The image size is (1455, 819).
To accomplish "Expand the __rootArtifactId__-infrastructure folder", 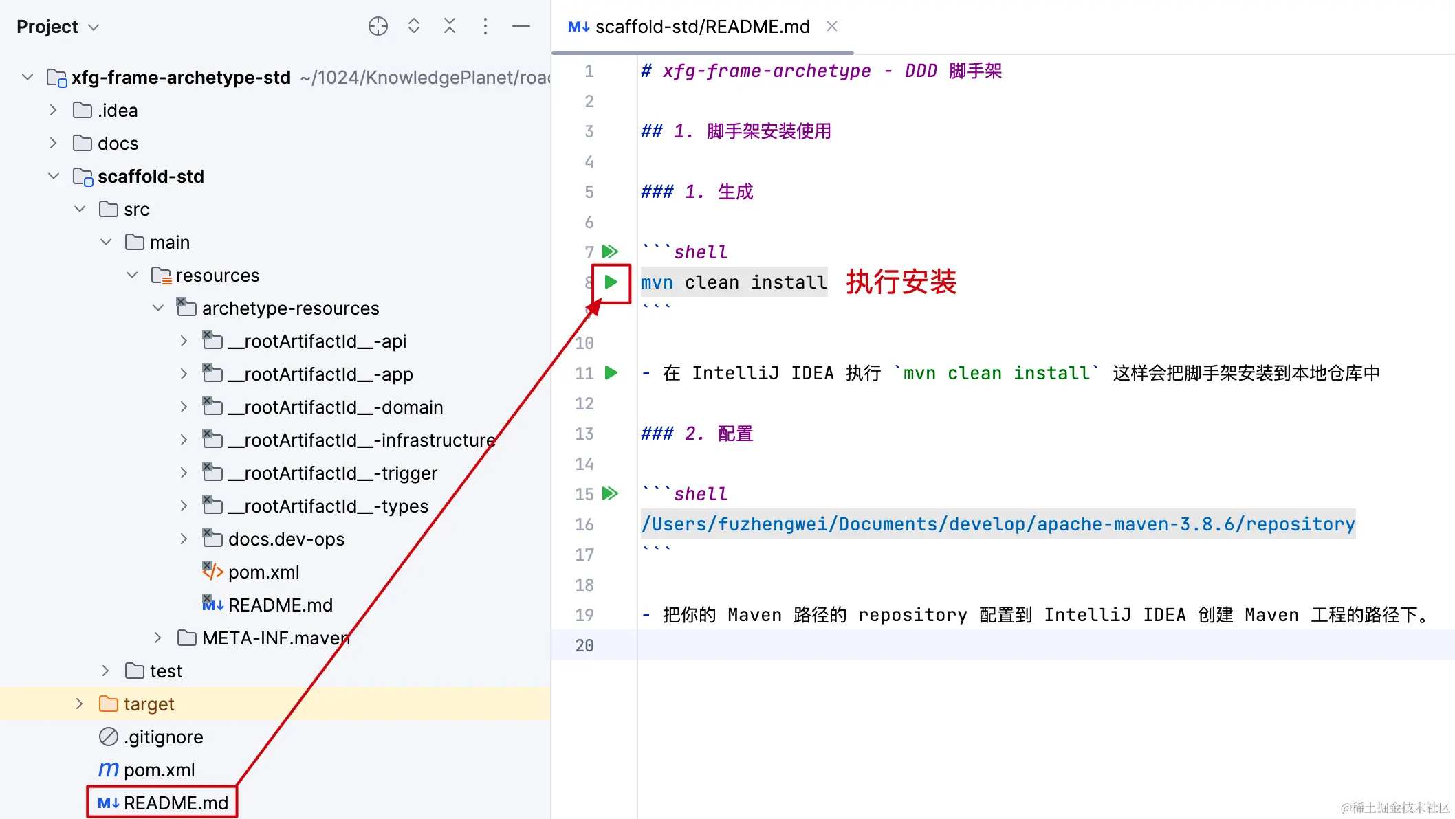I will pyautogui.click(x=184, y=440).
